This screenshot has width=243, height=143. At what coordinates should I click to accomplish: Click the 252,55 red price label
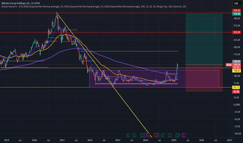(x=236, y=32)
